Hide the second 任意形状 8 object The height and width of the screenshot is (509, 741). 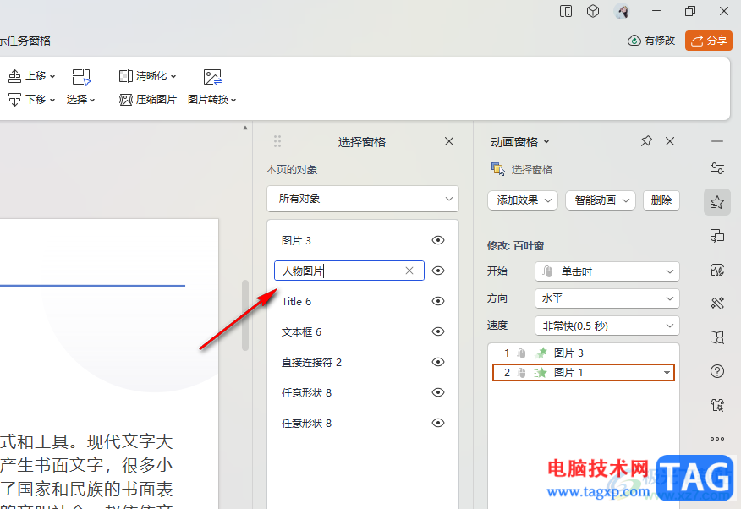[438, 423]
